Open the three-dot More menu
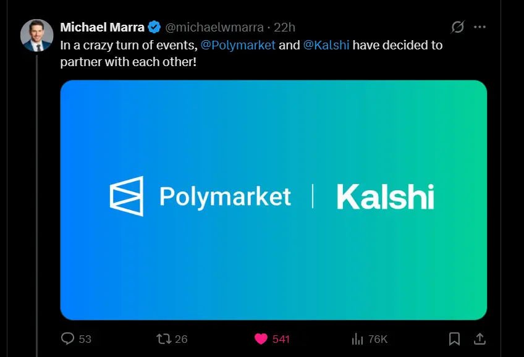The width and height of the screenshot is (524, 357). [x=480, y=27]
